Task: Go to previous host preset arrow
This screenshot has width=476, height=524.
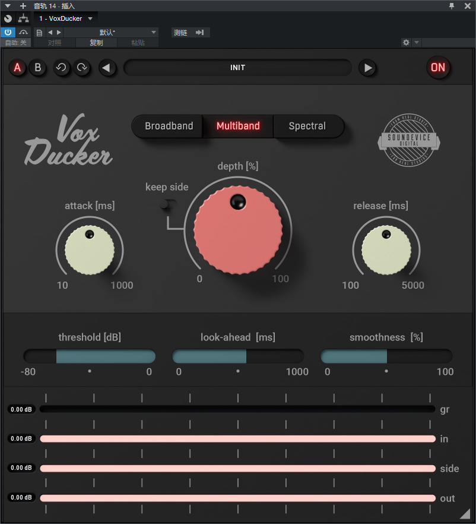Action: pos(50,33)
